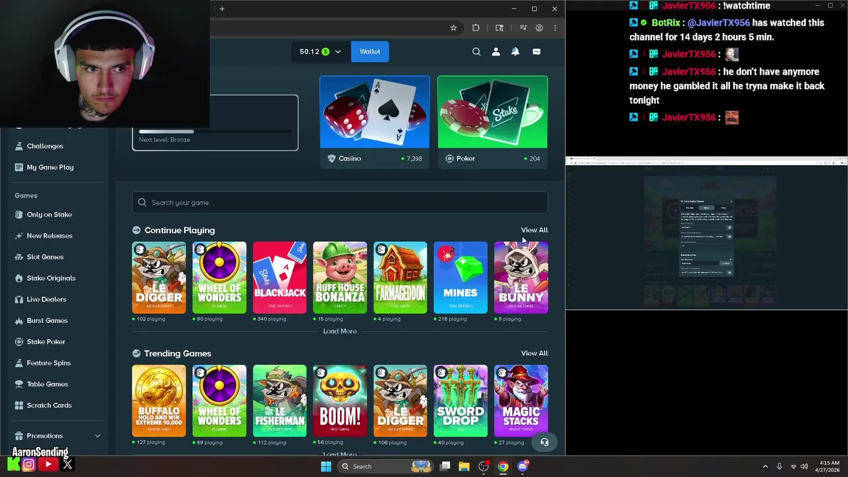Open the Poker card

click(x=492, y=122)
